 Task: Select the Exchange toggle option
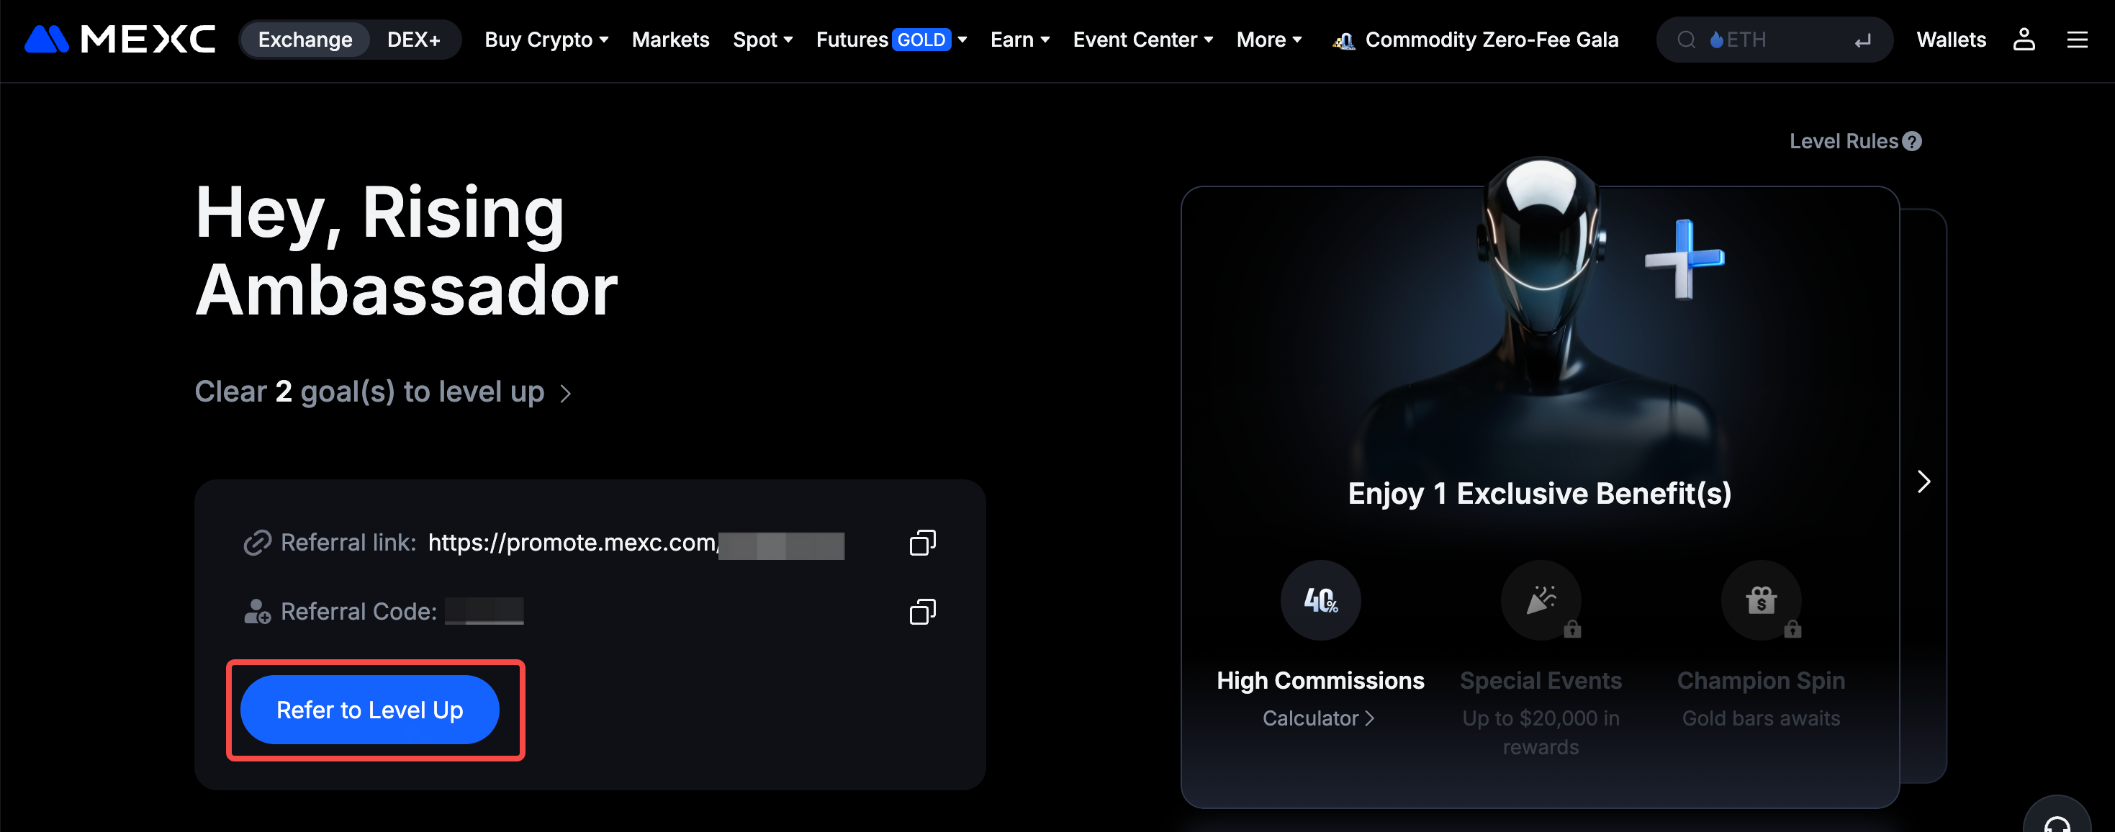pos(305,40)
